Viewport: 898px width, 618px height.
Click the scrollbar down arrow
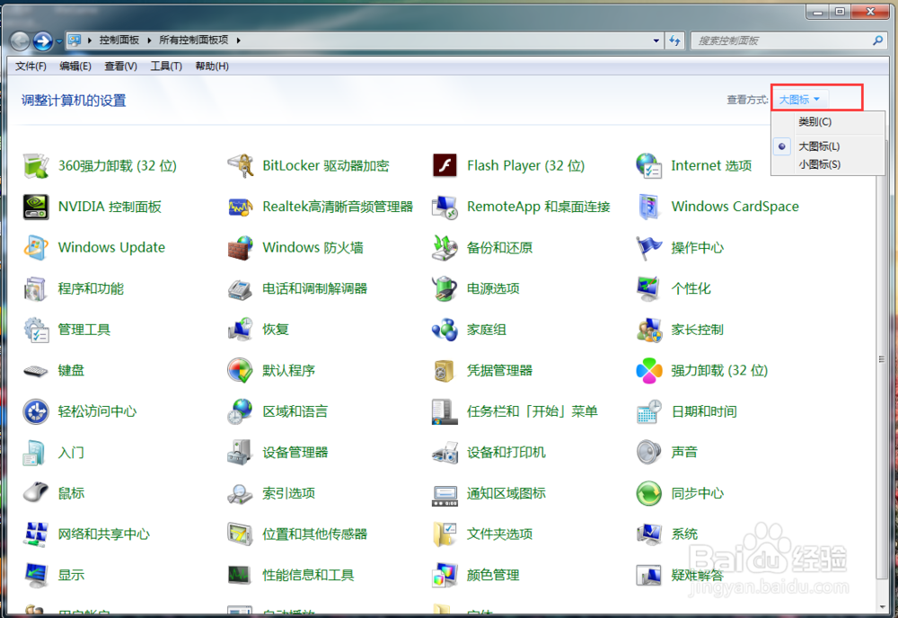882,608
